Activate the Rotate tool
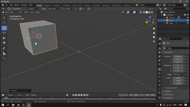The width and height of the screenshot is (190, 107). click(4, 33)
